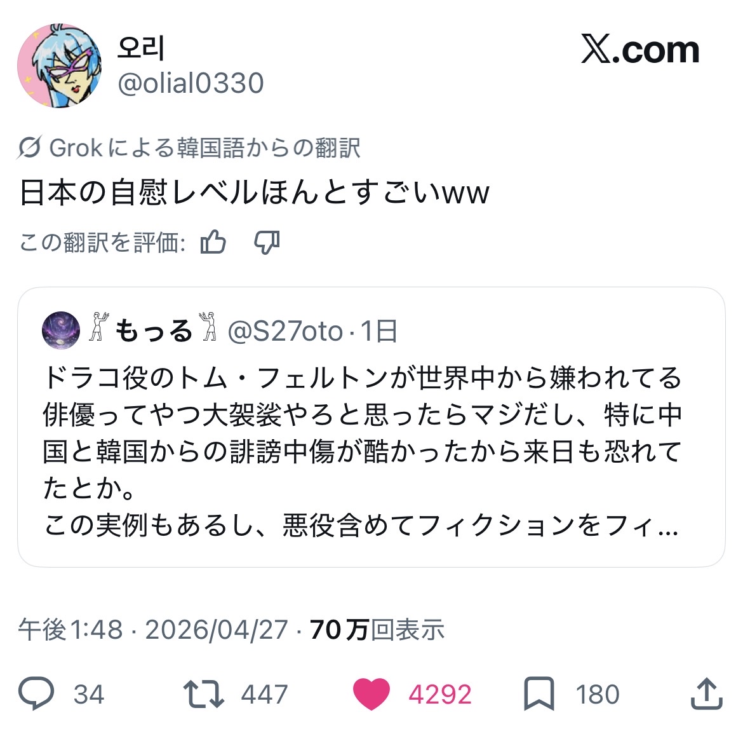Screen dimensions: 743x729
Task: Rate translation with thumbs up icon
Action: [x=213, y=242]
